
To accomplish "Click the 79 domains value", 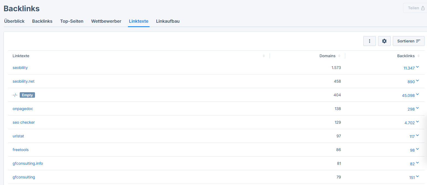I will pyautogui.click(x=339, y=177).
